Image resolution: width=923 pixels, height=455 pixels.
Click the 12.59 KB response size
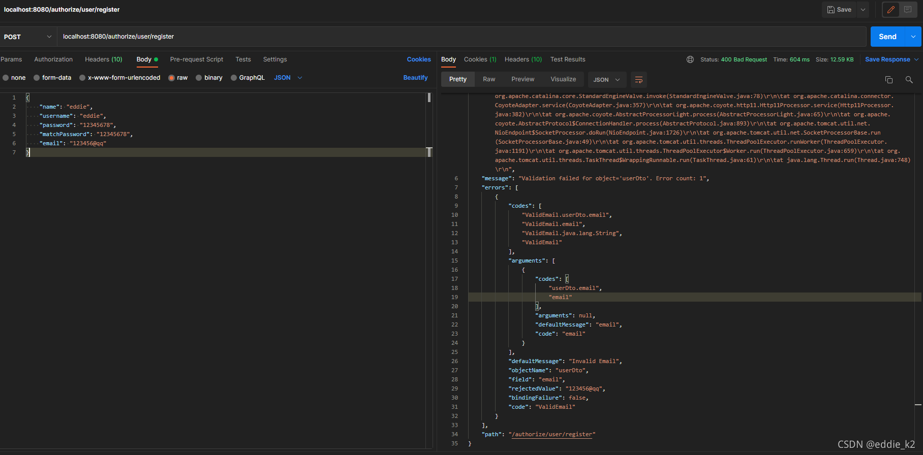coord(842,59)
